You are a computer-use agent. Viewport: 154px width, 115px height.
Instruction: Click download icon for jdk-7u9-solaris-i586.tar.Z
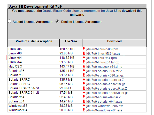click(84, 71)
